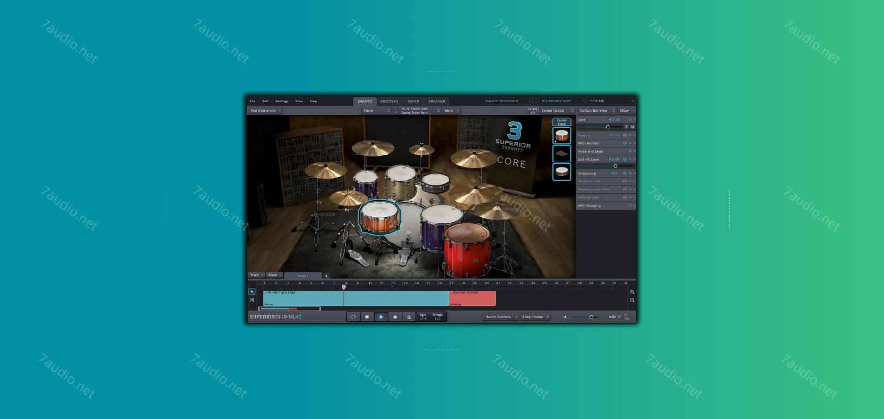Expand the More dropdown

451,111
